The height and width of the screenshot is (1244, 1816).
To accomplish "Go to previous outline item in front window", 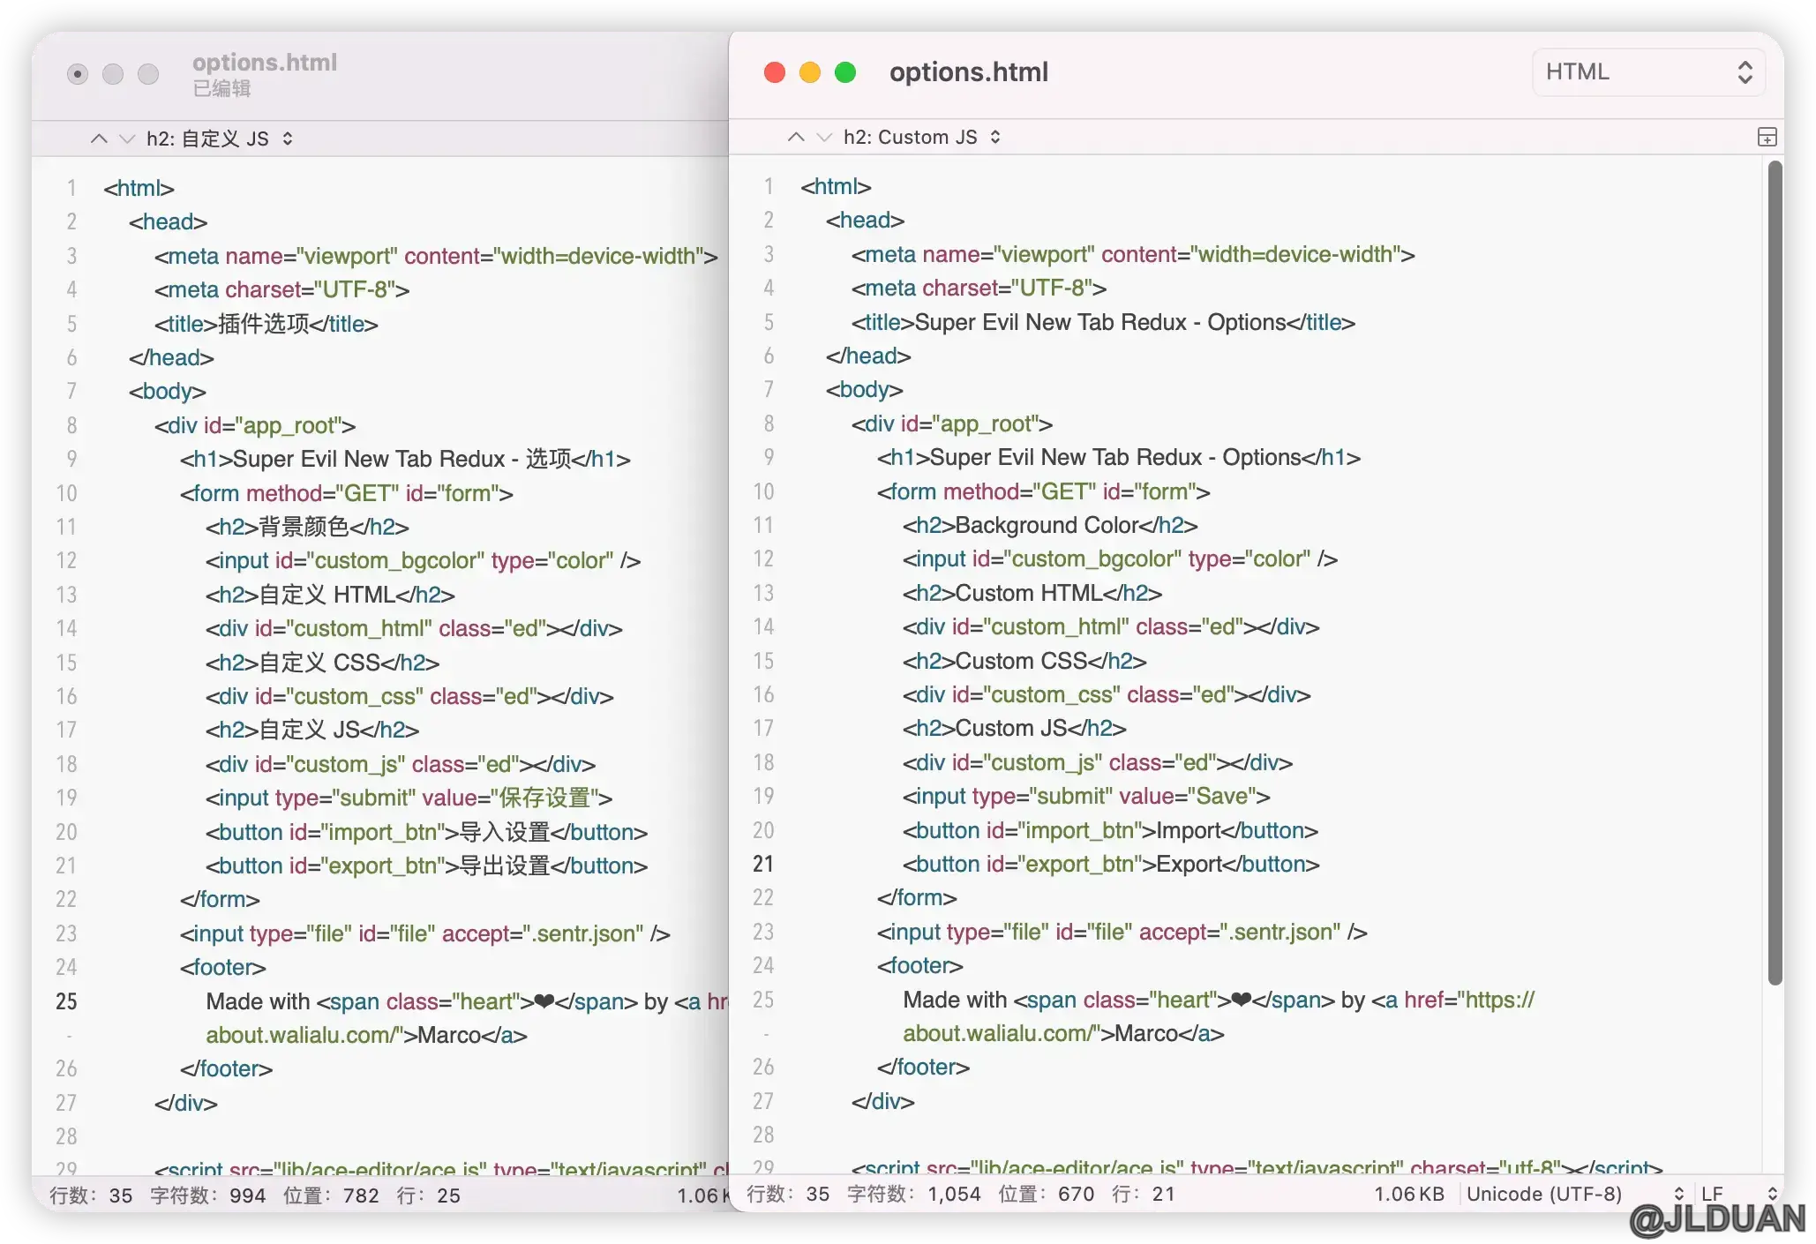I will (x=796, y=137).
